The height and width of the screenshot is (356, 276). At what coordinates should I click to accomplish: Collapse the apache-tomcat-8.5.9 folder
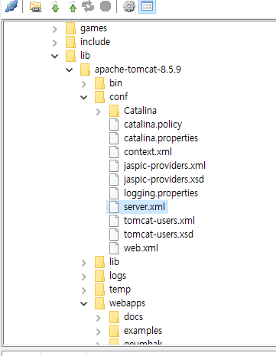(69, 70)
